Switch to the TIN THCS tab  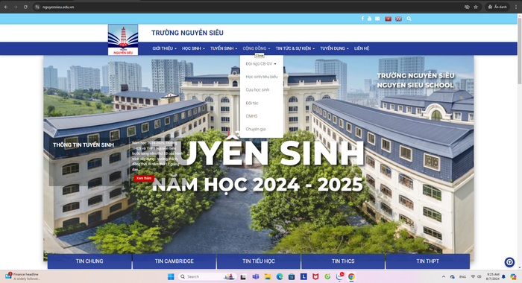pos(343,261)
